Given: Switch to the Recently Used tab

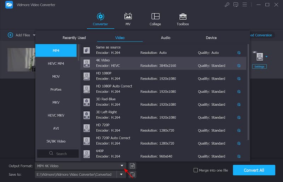Looking at the screenshot, I should tap(74, 38).
